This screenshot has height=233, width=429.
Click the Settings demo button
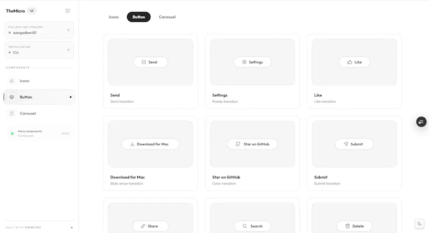(x=252, y=62)
